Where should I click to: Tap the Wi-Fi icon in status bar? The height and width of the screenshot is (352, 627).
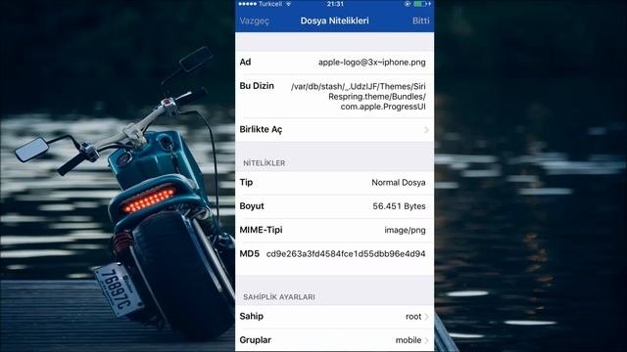tap(288, 4)
